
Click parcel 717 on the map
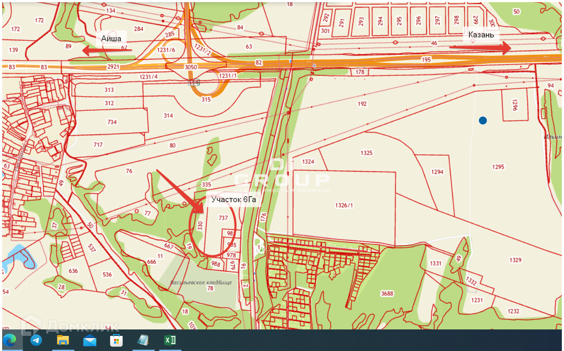point(98,144)
